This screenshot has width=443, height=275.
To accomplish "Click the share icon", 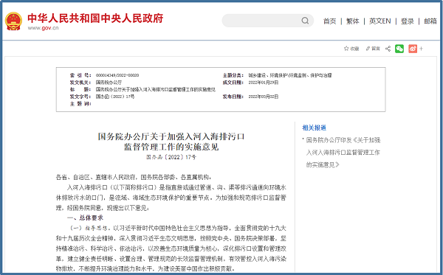I will (388, 49).
